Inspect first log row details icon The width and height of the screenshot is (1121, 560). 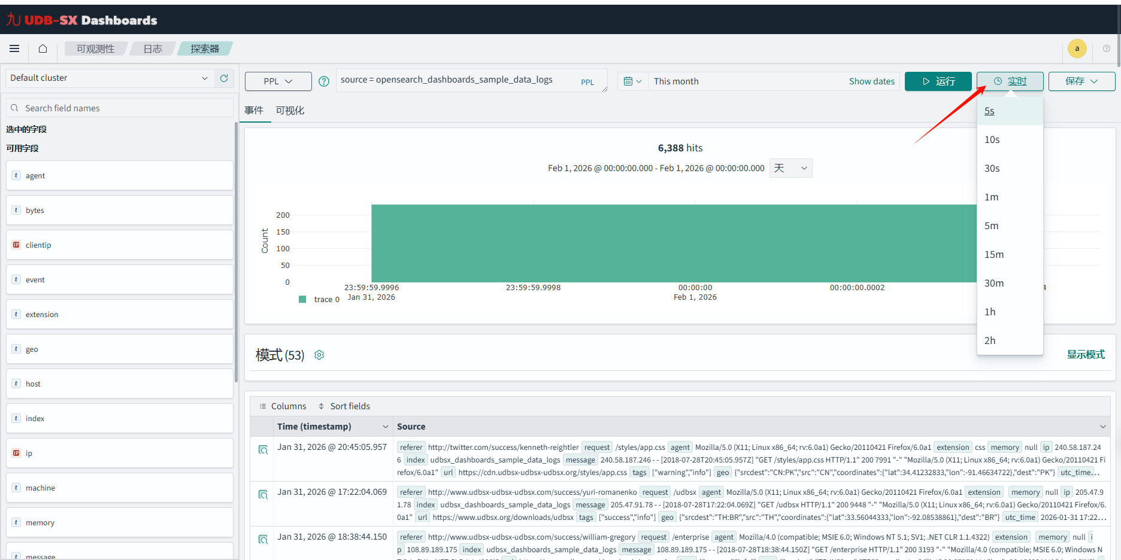263,449
